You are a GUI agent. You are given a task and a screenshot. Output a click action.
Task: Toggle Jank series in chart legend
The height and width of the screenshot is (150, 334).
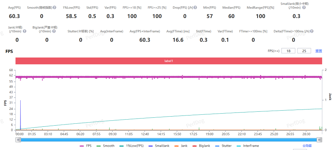pyautogui.click(x=181, y=146)
